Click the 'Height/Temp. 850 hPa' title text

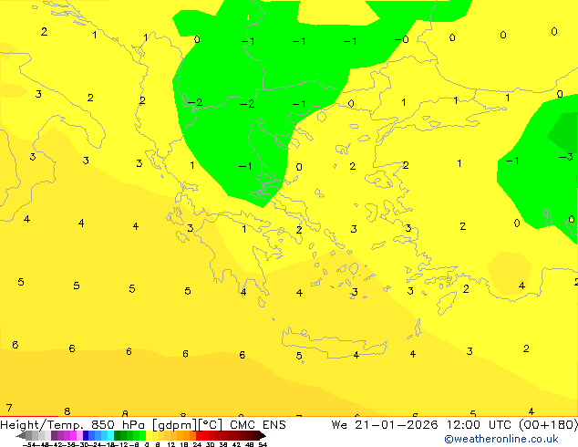tap(73, 425)
